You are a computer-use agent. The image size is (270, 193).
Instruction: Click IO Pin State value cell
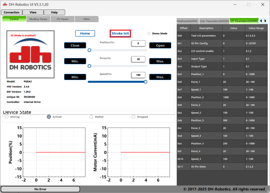click(234, 167)
